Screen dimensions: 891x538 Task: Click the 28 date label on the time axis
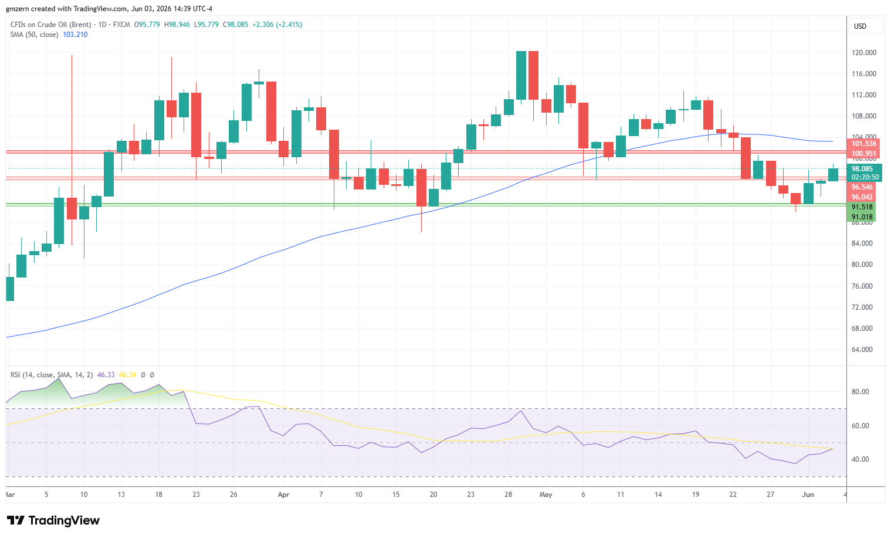pos(508,495)
